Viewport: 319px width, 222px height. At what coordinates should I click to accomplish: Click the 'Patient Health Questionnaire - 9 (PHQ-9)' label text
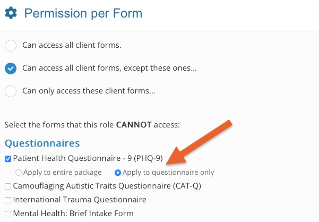[88, 158]
